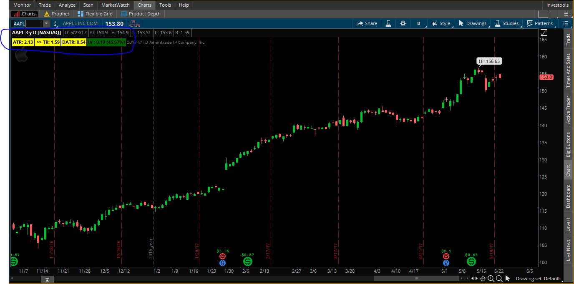Click the $2.1 earnings phone icon
This screenshot has height=284, width=574.
[x=446, y=256]
